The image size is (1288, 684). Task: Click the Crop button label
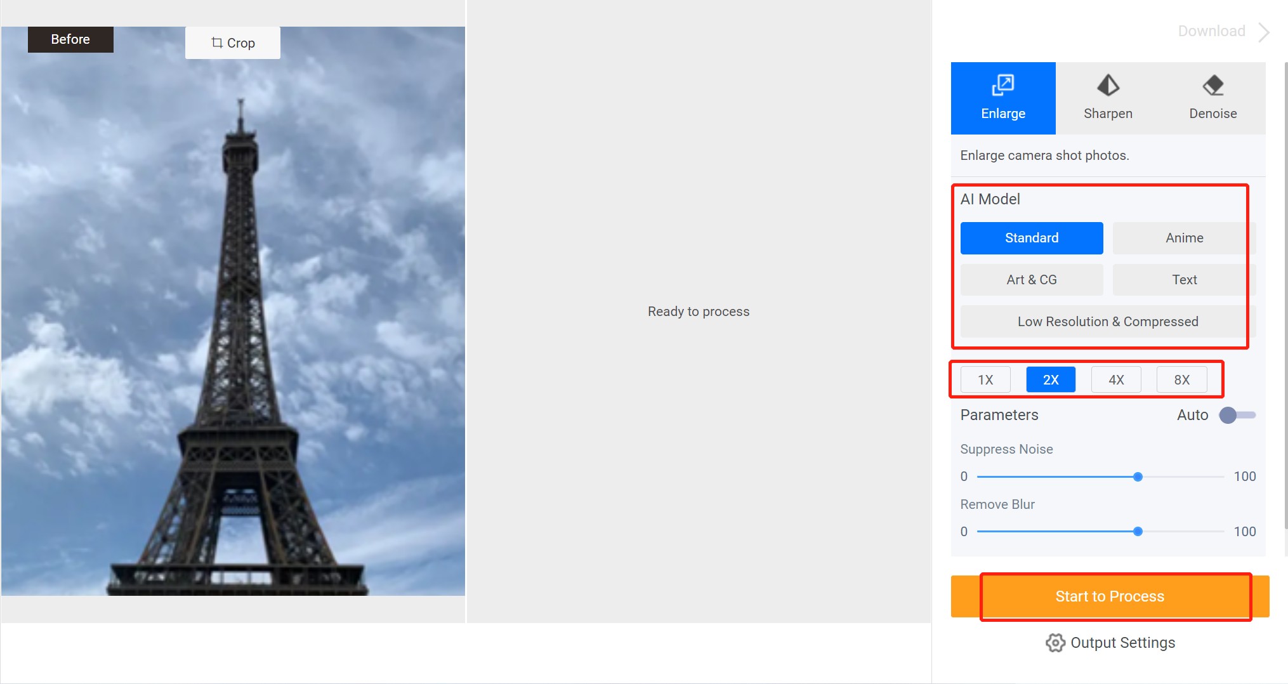241,43
